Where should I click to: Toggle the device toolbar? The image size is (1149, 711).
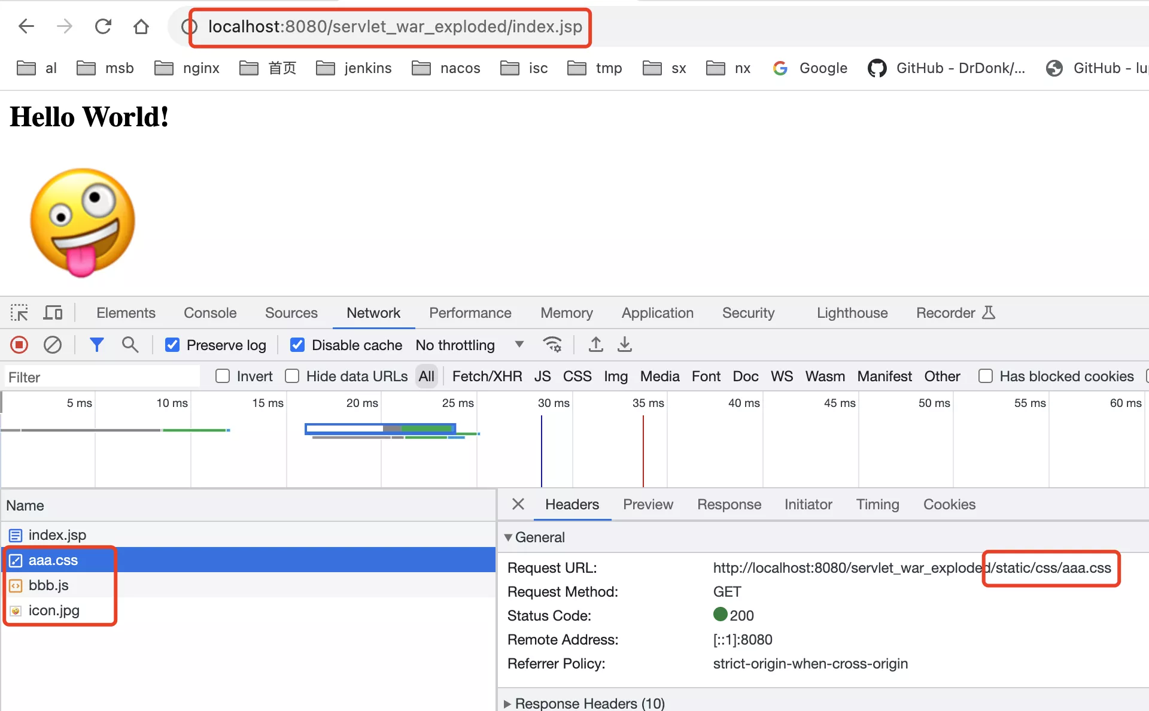(53, 313)
